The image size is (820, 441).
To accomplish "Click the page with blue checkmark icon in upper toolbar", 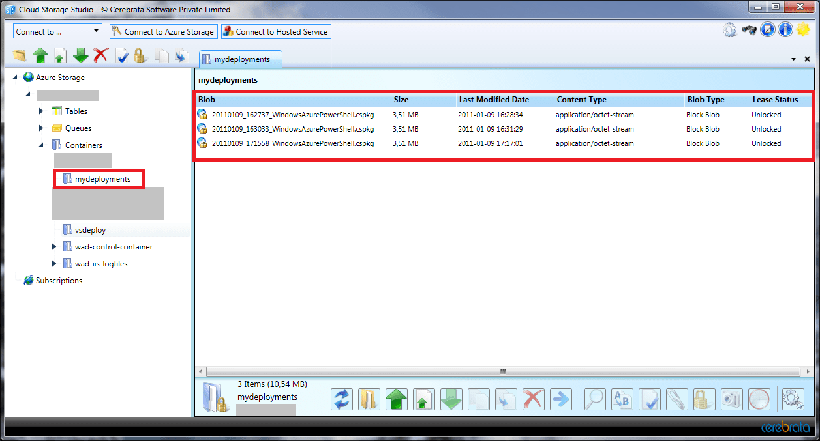I will (121, 56).
